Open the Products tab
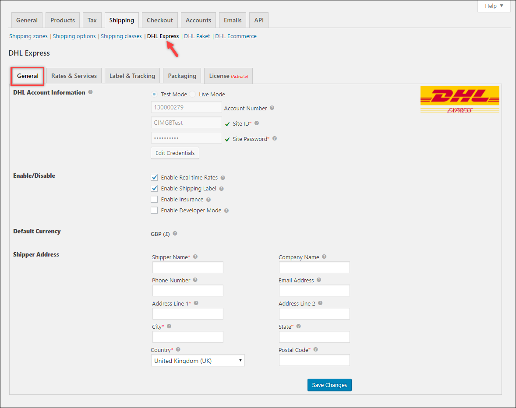 tap(63, 21)
